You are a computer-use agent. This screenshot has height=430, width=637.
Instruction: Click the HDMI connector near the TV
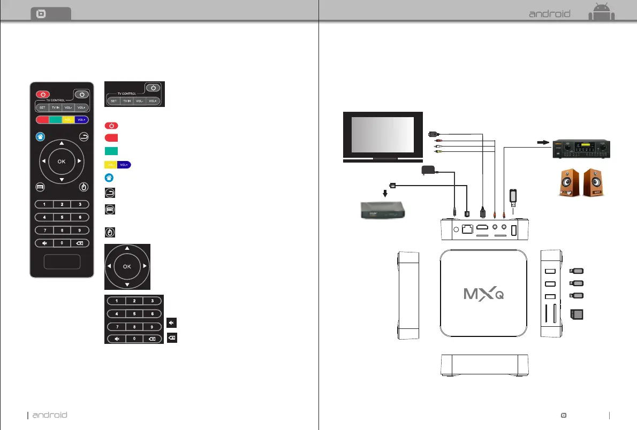433,134
